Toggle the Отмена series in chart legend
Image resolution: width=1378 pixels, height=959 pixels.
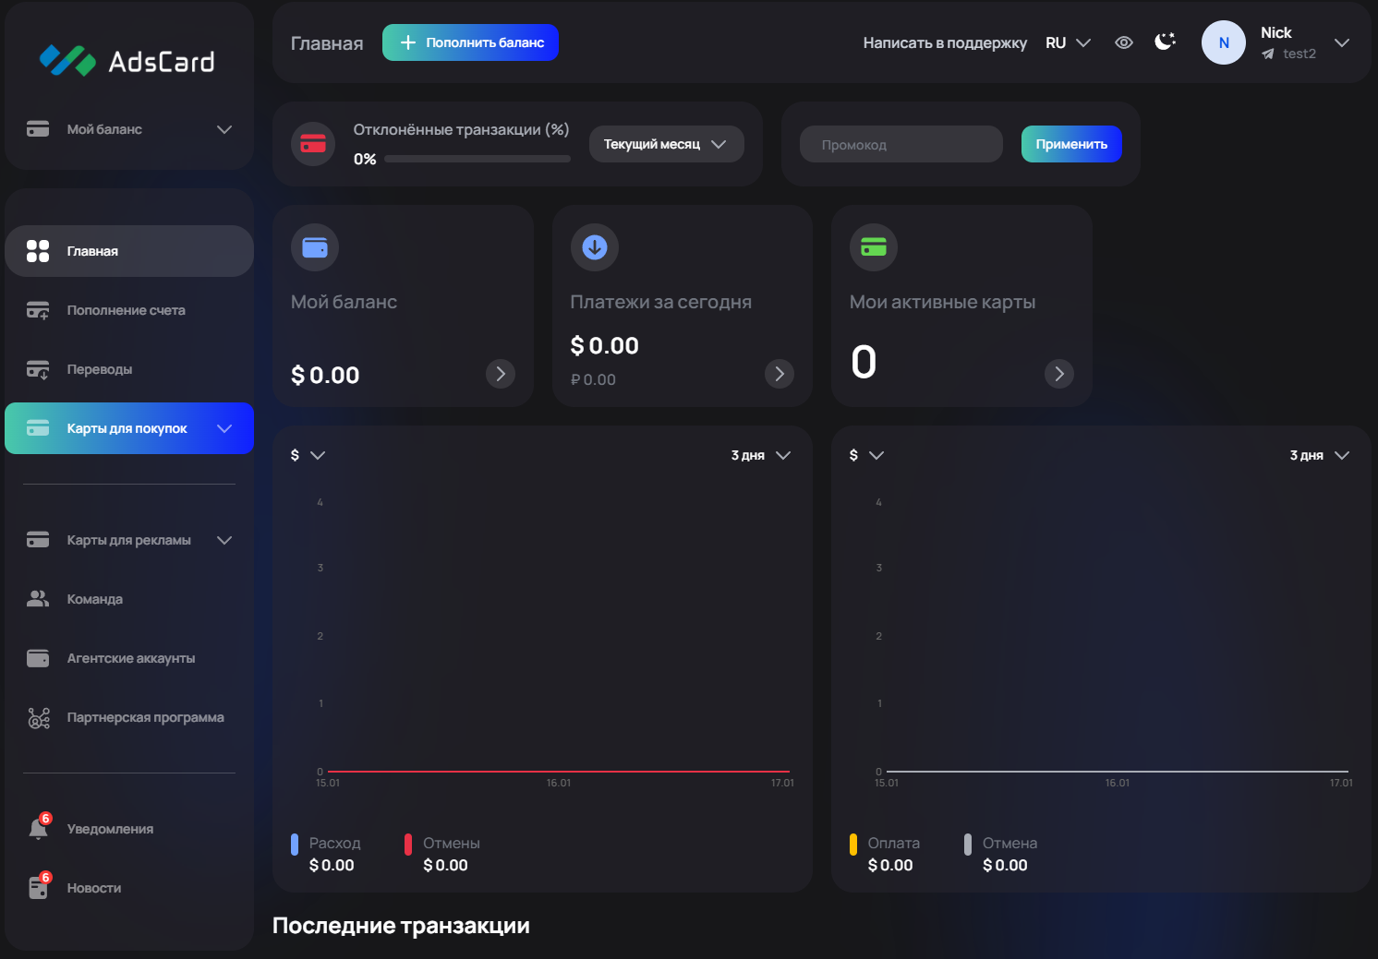1001,854
